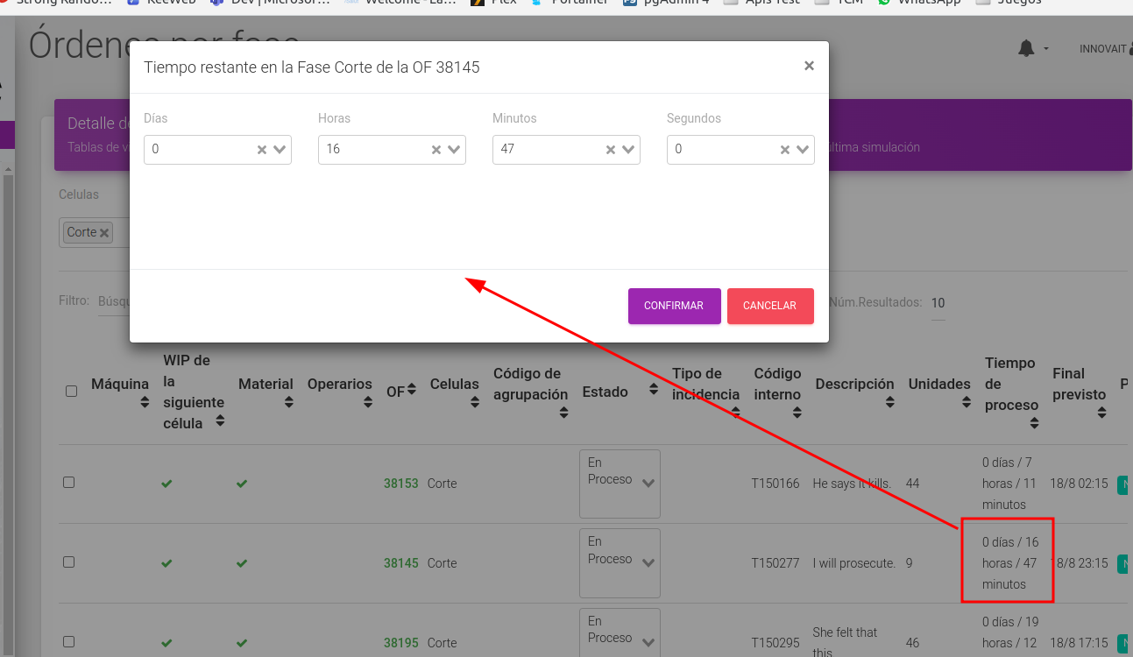Screen dimensions: 1133x657
Task: Click final previsto 18/8 02:15
Action: [1080, 484]
